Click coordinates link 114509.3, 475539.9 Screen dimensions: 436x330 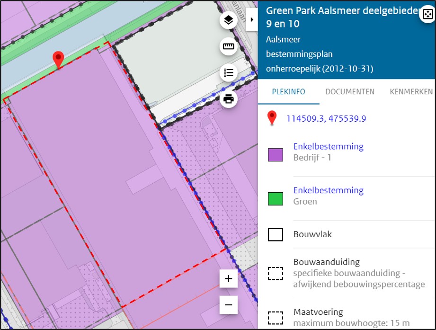326,119
